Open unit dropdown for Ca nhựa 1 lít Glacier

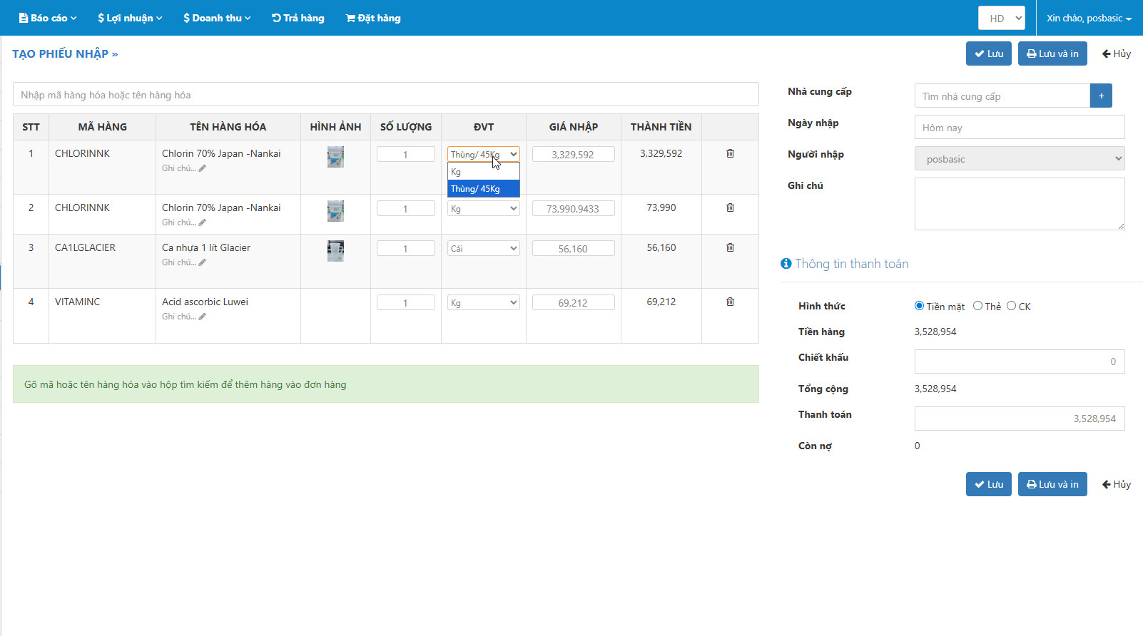[483, 249]
